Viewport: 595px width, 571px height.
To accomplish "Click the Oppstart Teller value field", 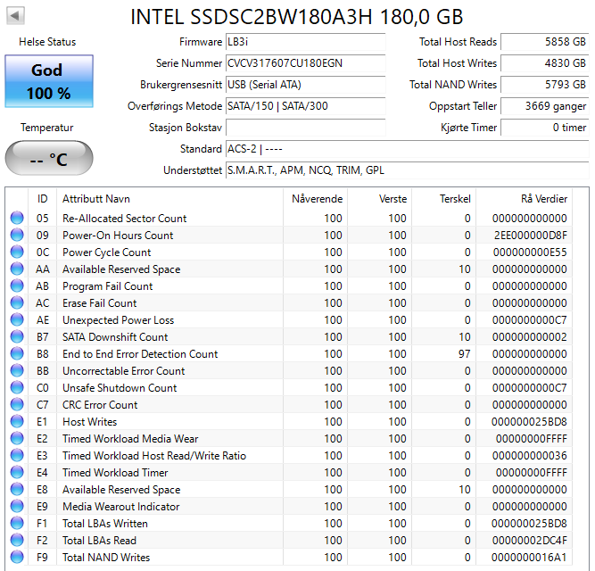I will point(543,106).
